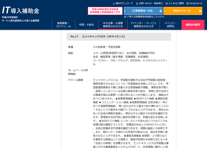Click the Facebook logo icon
This screenshot has width=207, height=148.
[188, 4]
